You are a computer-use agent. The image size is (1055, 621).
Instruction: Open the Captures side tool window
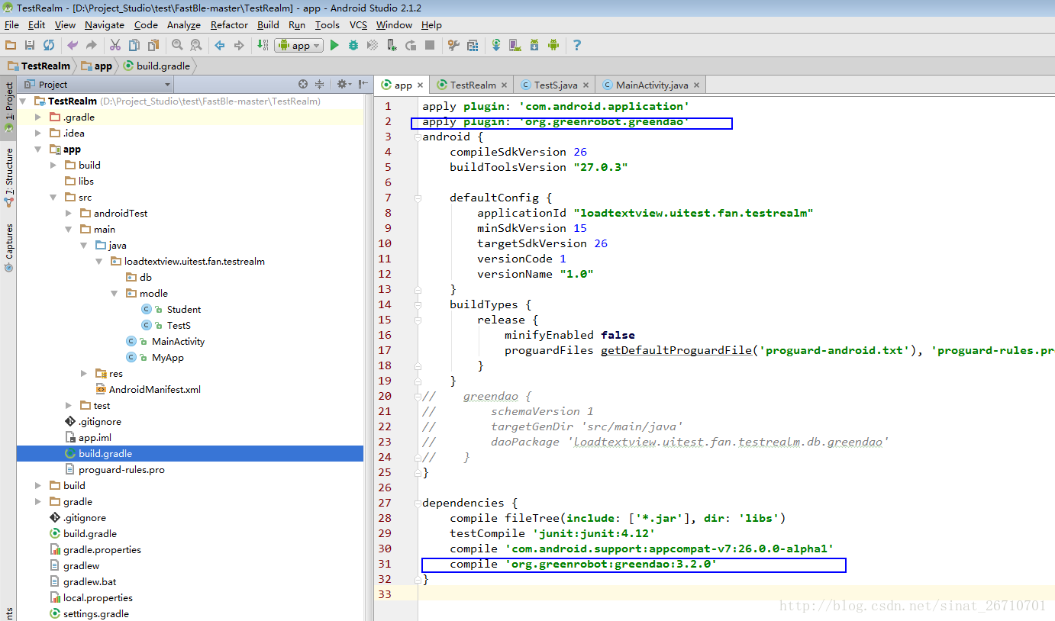tap(8, 247)
